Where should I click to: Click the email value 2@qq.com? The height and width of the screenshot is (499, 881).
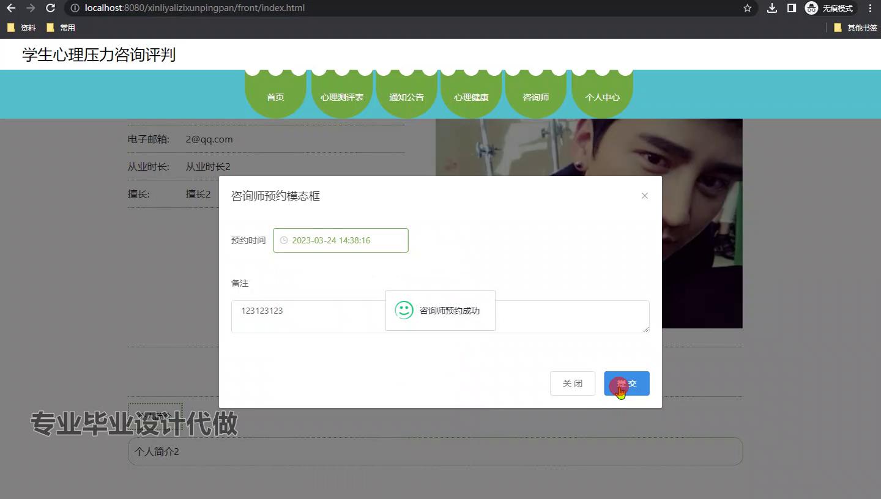click(209, 139)
